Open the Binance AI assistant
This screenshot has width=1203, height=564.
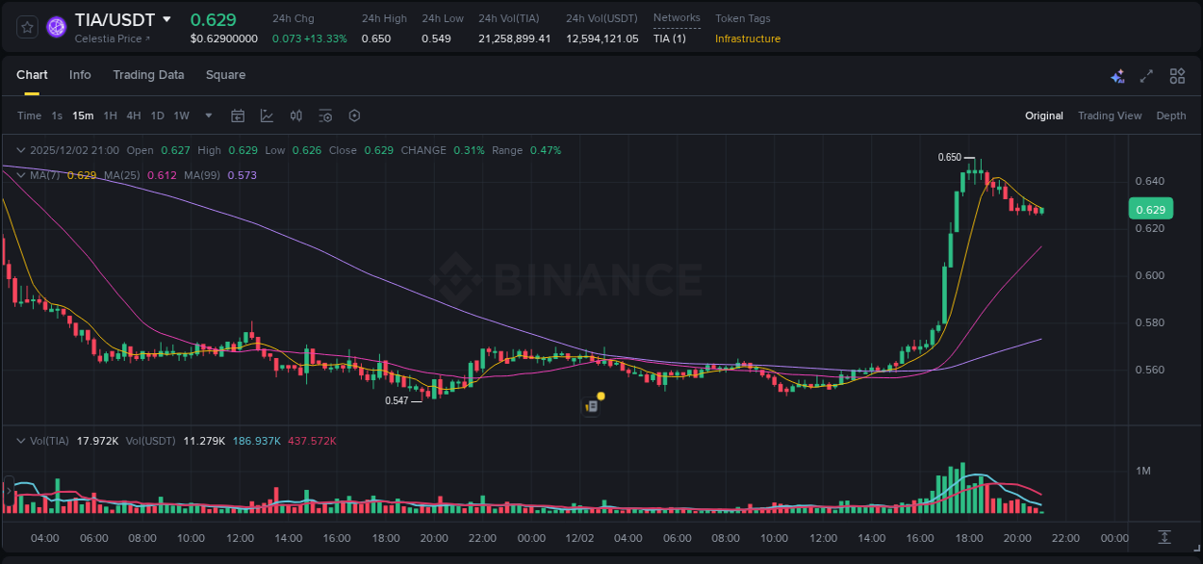click(x=1117, y=75)
